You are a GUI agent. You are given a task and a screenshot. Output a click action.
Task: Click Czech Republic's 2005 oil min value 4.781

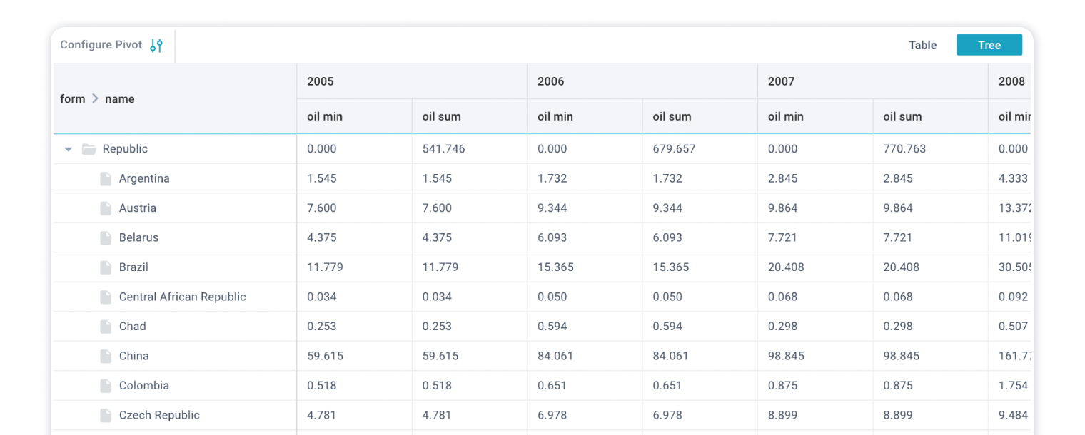tap(354, 416)
